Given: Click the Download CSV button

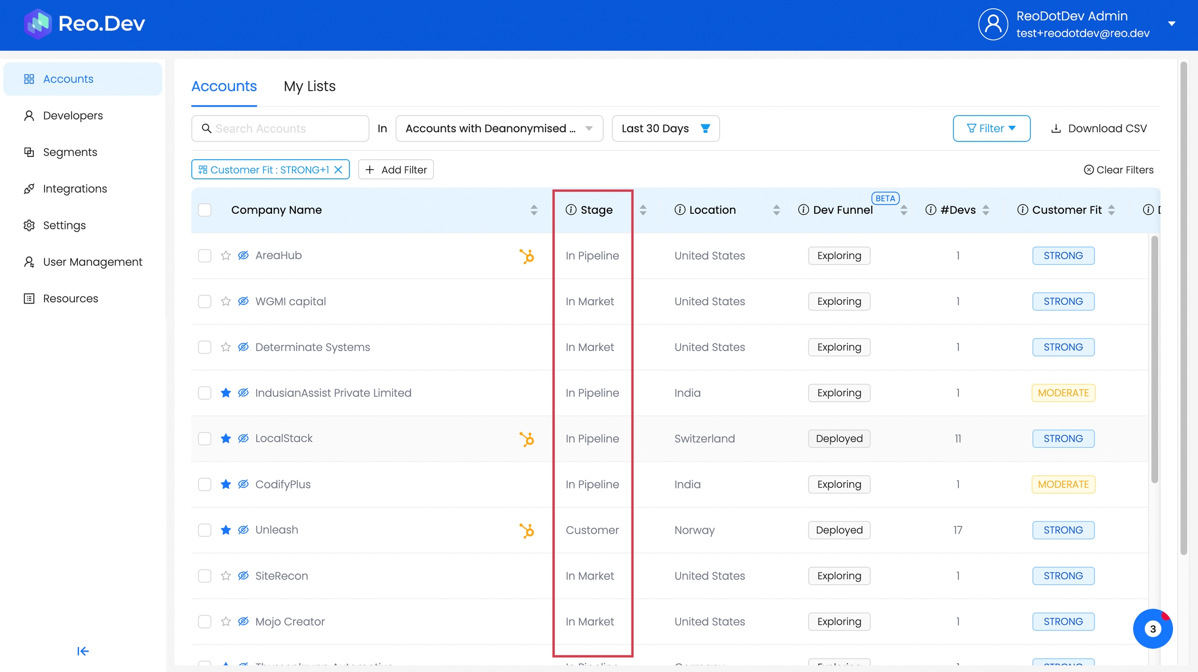Looking at the screenshot, I should point(1099,128).
